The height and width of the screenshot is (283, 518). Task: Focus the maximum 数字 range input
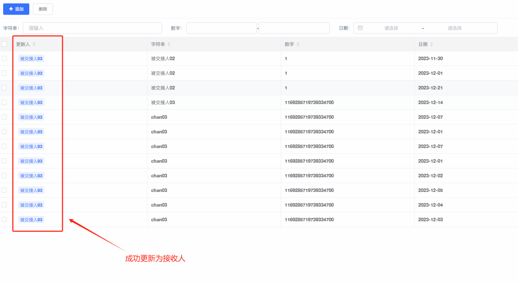pyautogui.click(x=294, y=28)
